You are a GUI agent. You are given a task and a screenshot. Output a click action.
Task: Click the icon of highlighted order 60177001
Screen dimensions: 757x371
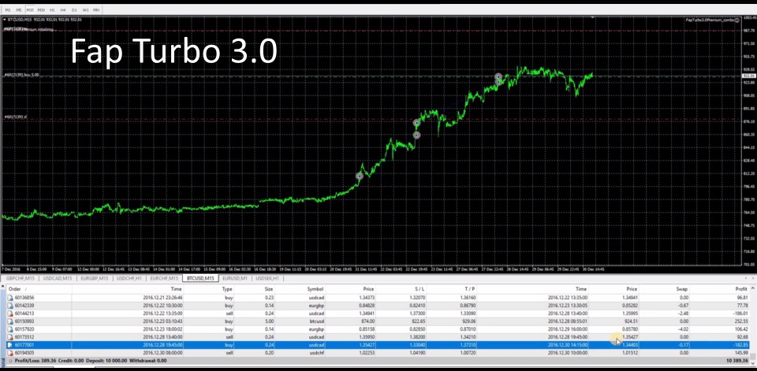click(10, 345)
